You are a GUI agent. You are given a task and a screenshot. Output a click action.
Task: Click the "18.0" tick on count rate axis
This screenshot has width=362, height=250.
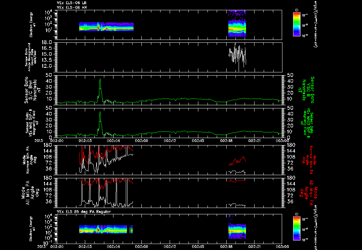pos(47,42)
